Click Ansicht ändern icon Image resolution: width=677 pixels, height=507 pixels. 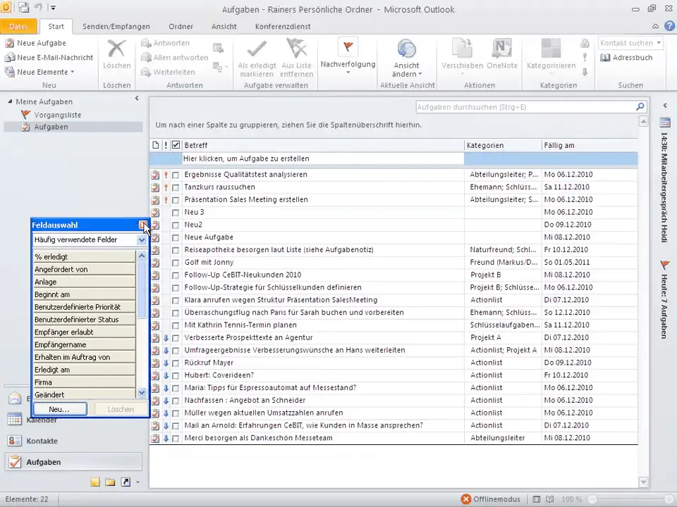[406, 49]
